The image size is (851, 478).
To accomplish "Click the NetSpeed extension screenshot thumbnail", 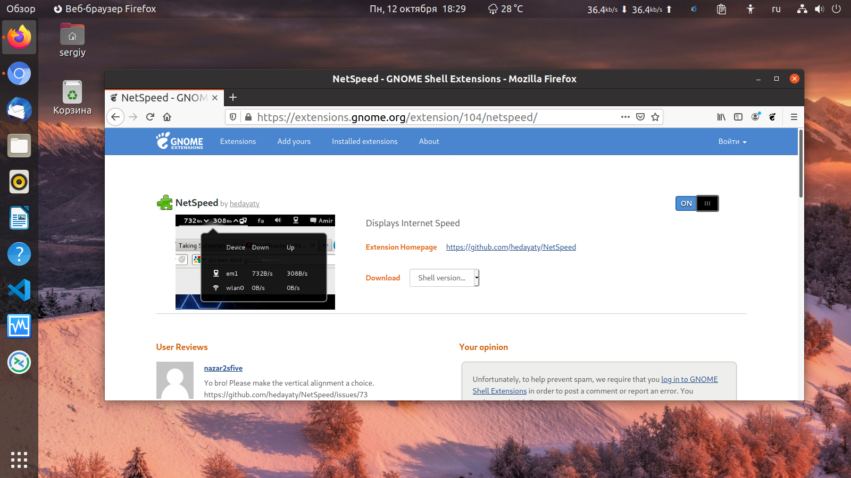I will tap(255, 262).
